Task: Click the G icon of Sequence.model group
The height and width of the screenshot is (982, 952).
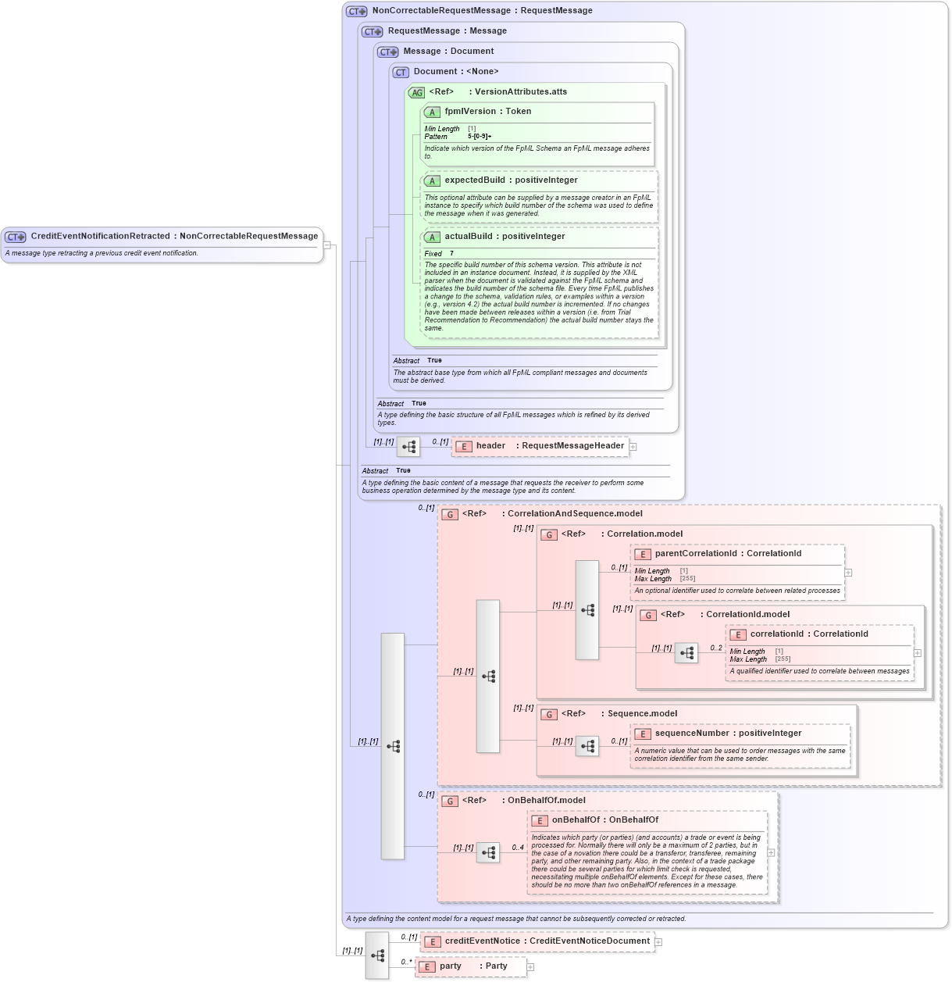Action: [549, 713]
